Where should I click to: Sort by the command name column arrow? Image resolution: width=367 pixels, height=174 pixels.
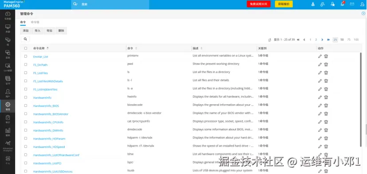click(48, 48)
